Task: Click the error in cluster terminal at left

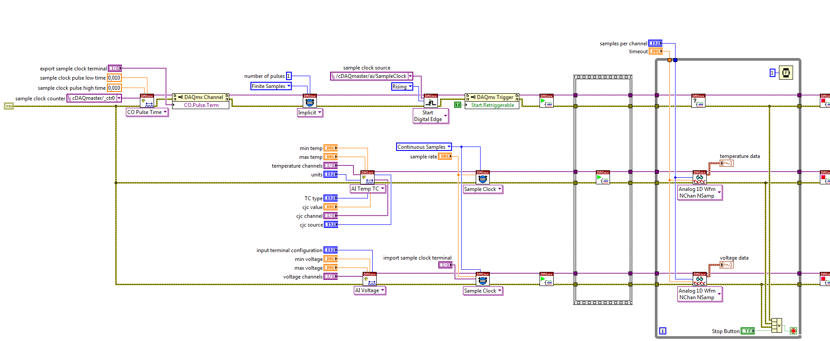Action: pyautogui.click(x=9, y=106)
